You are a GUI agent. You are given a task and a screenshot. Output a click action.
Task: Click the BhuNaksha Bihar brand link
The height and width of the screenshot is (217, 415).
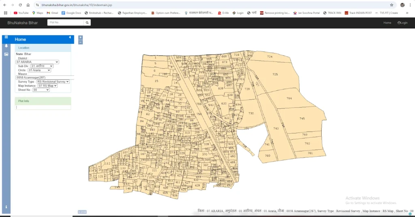23,23
